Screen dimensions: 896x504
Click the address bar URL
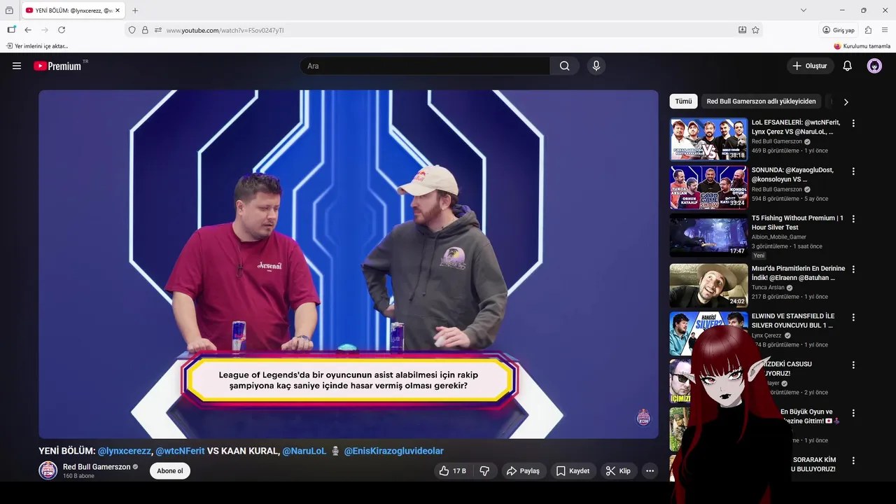click(x=225, y=30)
